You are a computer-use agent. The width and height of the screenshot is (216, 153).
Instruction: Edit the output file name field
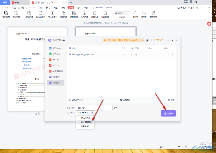94,108
